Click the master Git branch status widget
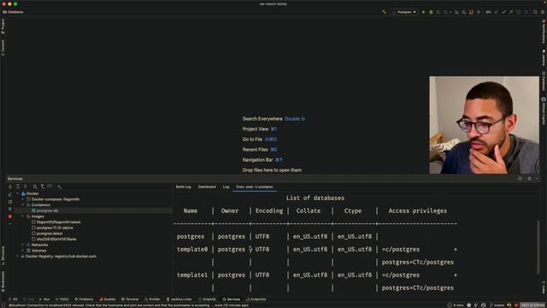This screenshot has height=308, width=547. click(x=497, y=305)
